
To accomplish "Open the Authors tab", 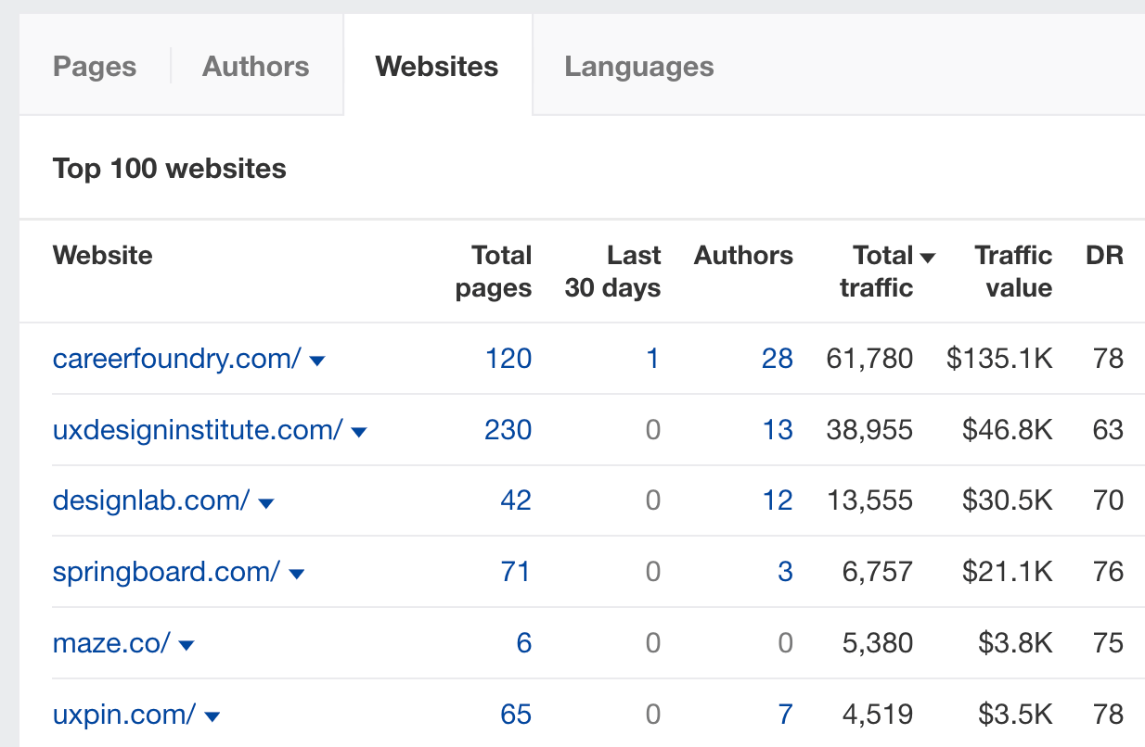I will coord(255,66).
